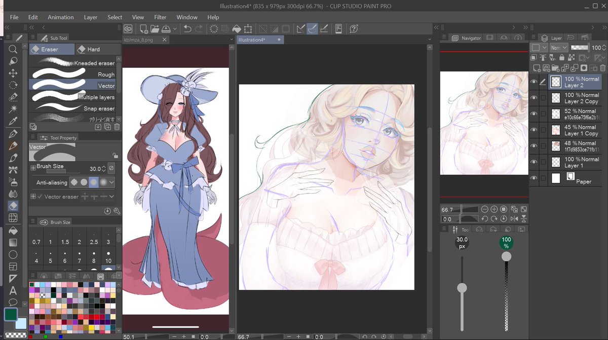Select the Decoration ribbon tool

coord(13,170)
